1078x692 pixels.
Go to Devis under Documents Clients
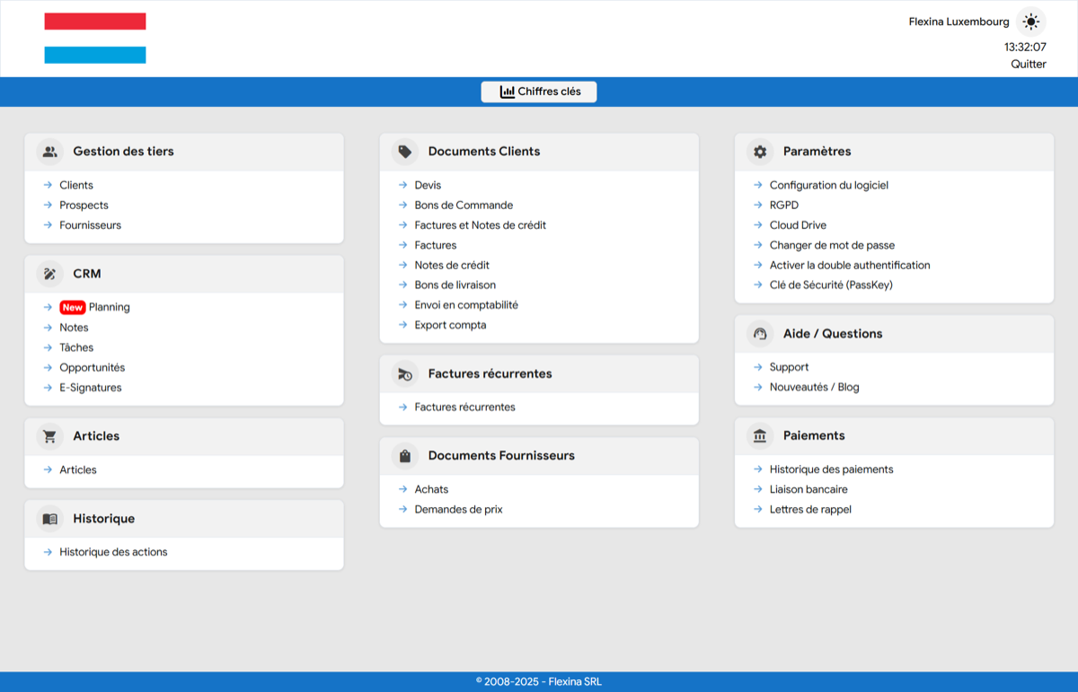coord(428,185)
